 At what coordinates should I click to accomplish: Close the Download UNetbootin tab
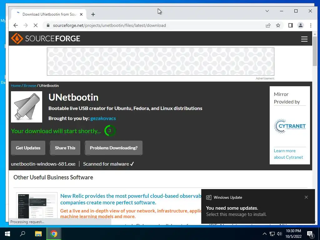(x=81, y=14)
